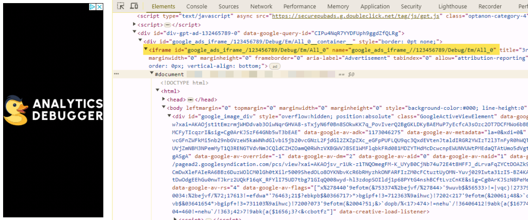Select the 'div-gpt-ad-132465789-0' id value
This screenshot has width=528, height=220.
click(x=202, y=33)
